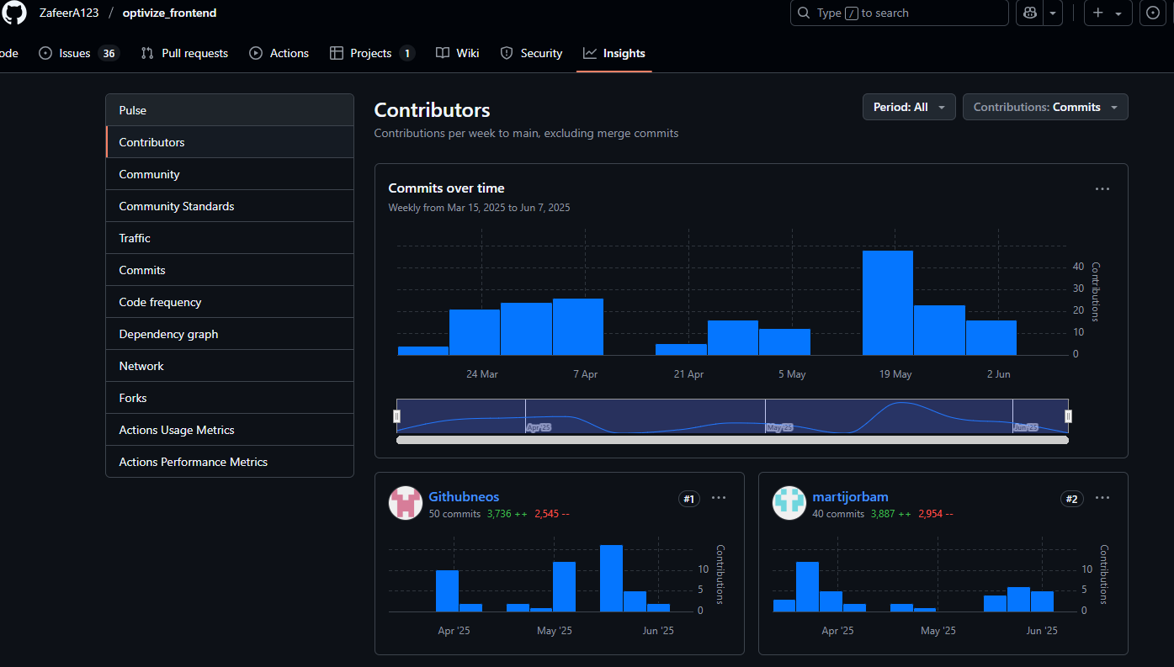Switch to the Wiki tab

(x=458, y=53)
